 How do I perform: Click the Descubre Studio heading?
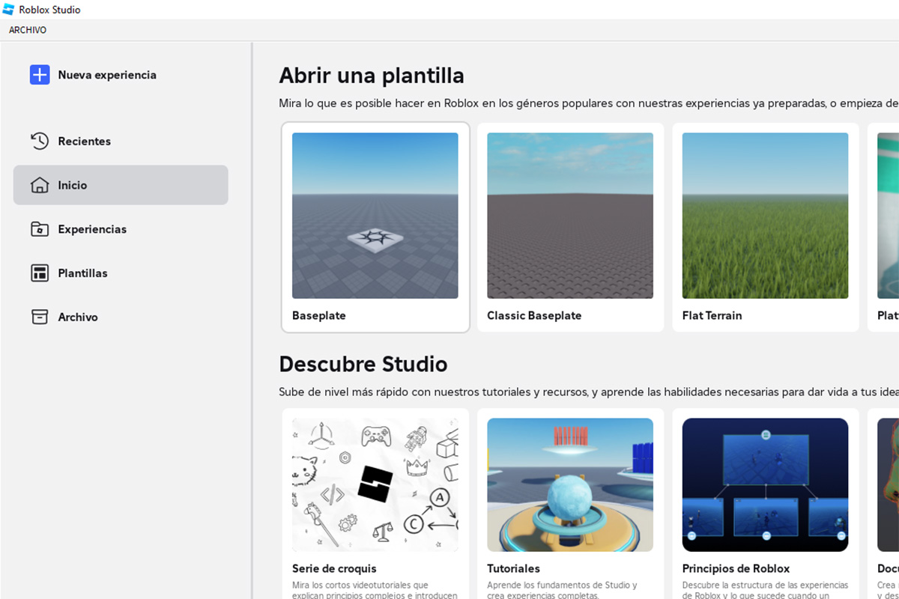[363, 364]
